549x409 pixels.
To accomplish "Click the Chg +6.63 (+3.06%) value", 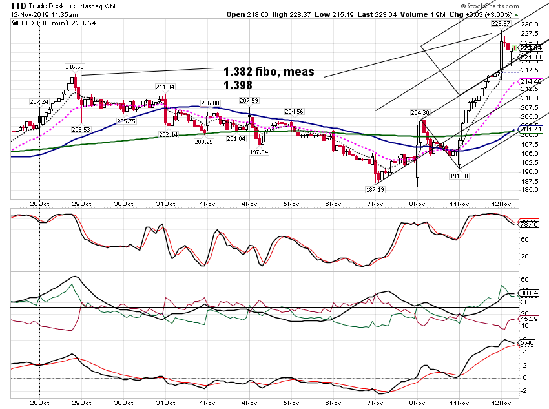I will (481, 15).
